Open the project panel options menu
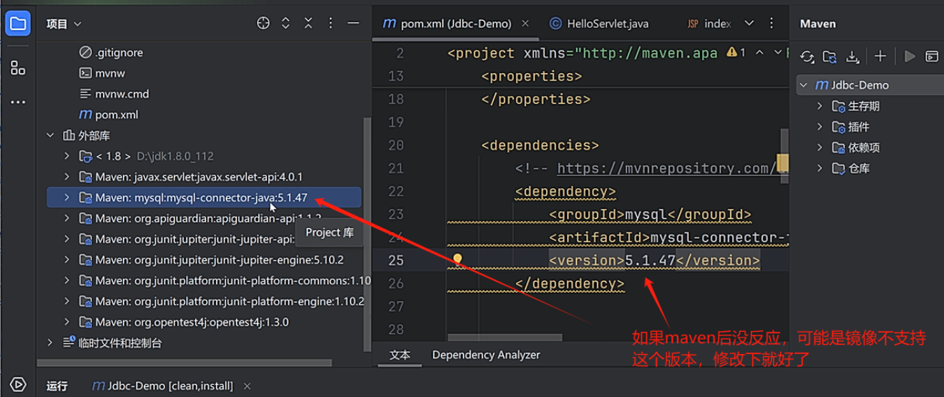This screenshot has height=397, width=944. (x=331, y=24)
